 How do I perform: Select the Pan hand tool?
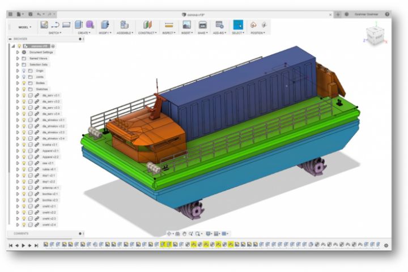point(184,233)
